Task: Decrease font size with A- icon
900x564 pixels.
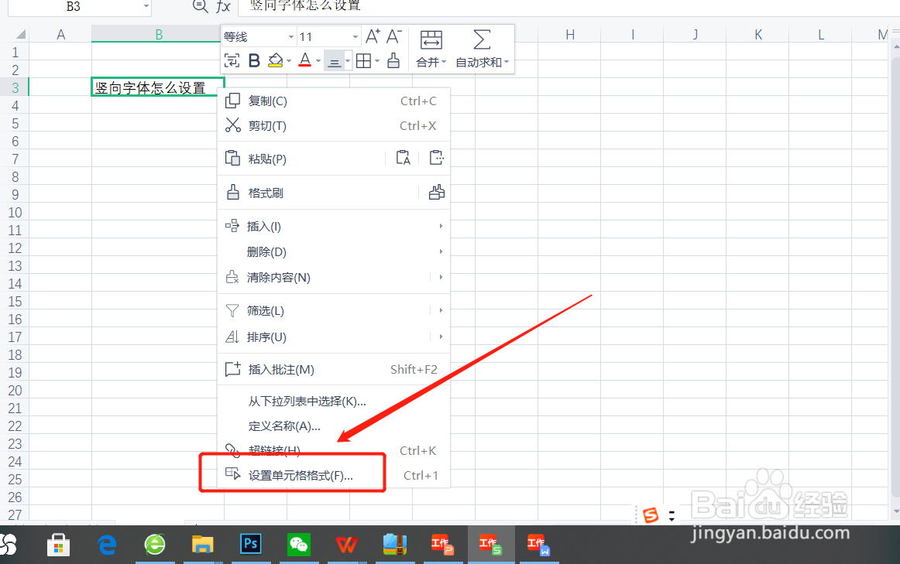Action: 393,36
